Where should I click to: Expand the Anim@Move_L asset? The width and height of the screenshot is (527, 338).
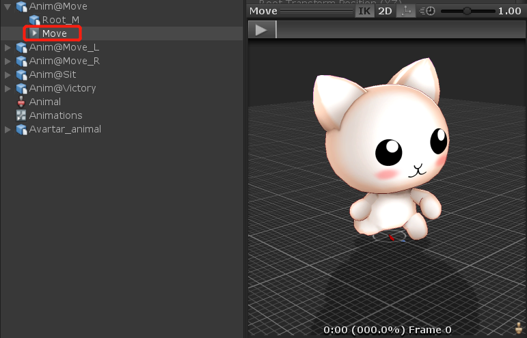[8, 48]
